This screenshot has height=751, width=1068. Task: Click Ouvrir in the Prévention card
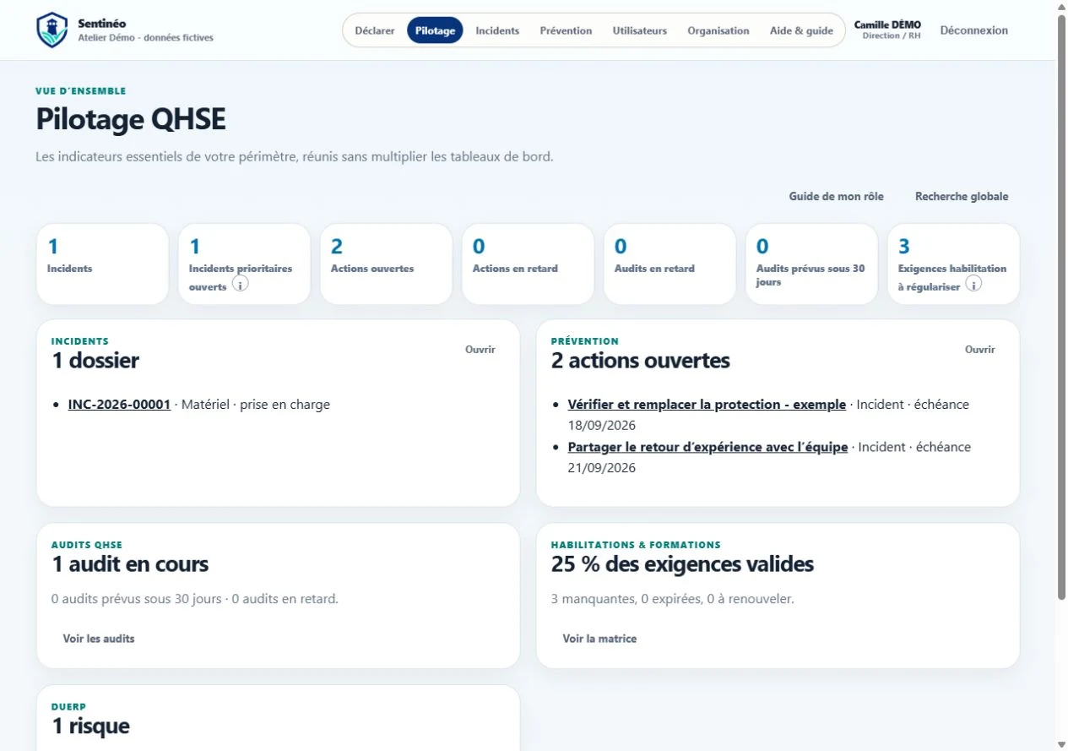[x=980, y=350]
